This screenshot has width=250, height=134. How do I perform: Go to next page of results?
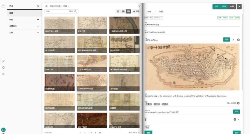pos(95,133)
